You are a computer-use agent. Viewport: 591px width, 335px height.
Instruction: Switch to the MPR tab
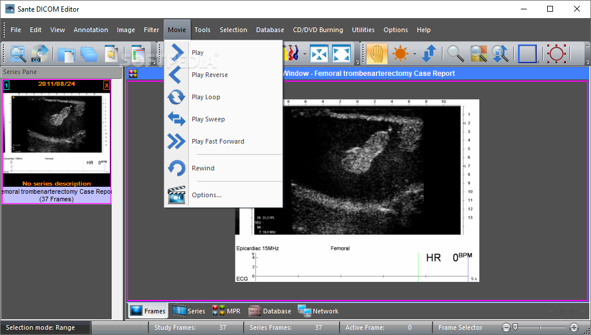[226, 311]
